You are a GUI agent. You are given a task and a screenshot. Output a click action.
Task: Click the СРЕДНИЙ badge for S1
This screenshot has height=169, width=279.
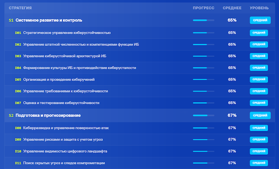260,20
